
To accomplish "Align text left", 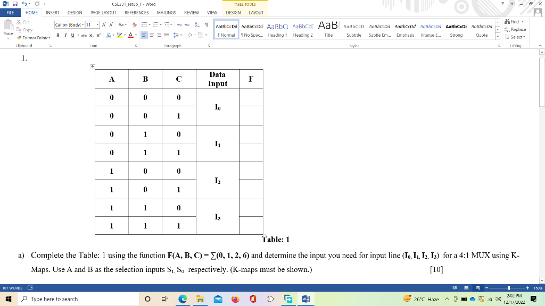I will tap(144, 35).
